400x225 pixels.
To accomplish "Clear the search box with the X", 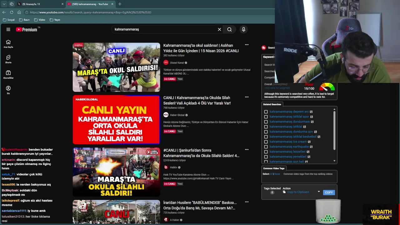I will pos(219,29).
